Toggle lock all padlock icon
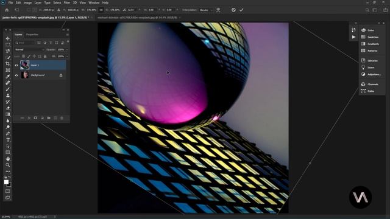 coord(45,57)
